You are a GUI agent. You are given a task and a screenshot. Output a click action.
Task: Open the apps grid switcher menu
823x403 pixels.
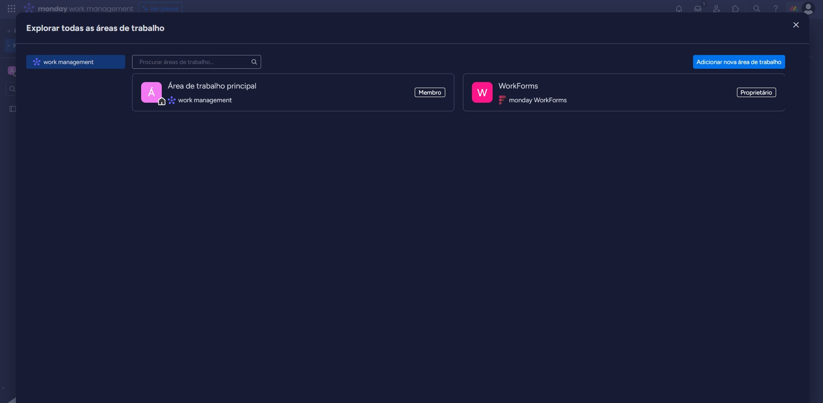(12, 9)
